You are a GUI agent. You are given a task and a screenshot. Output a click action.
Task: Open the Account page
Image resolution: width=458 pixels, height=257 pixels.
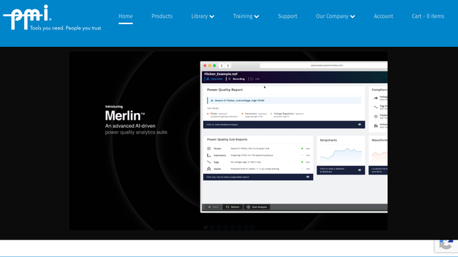tap(383, 16)
